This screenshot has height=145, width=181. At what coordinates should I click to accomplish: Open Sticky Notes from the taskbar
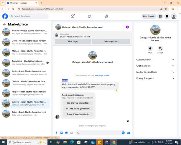100,142
